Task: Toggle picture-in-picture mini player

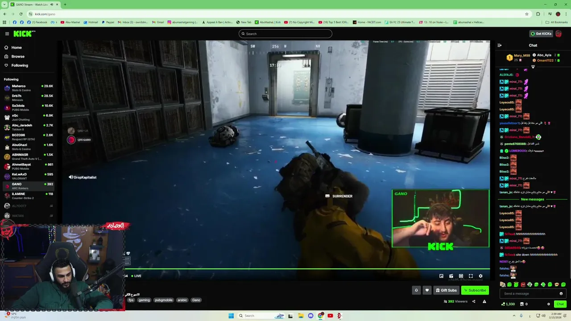Action: coord(441,276)
